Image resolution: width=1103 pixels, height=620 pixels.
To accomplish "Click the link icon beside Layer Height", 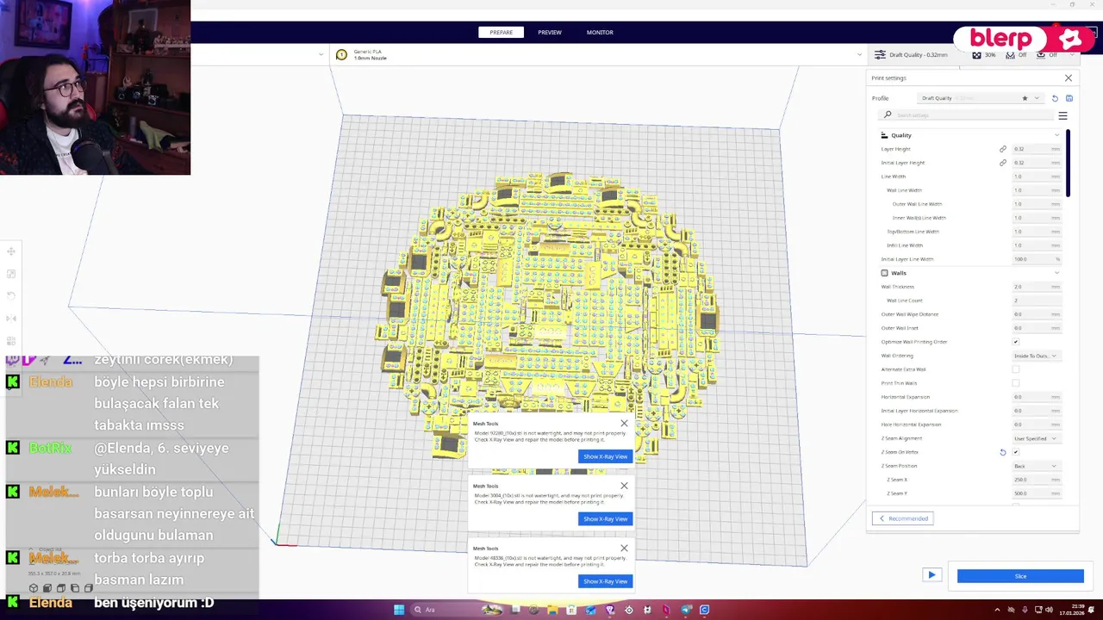I will (x=1003, y=149).
